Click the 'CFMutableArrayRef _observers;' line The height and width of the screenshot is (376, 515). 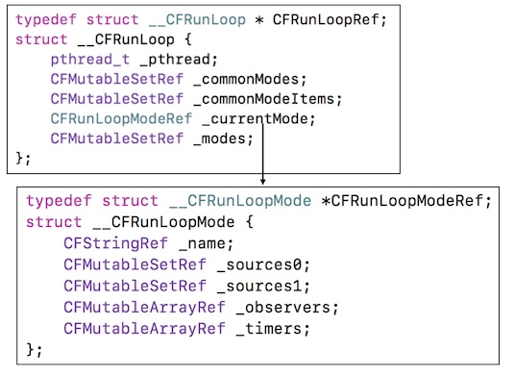[201, 308]
